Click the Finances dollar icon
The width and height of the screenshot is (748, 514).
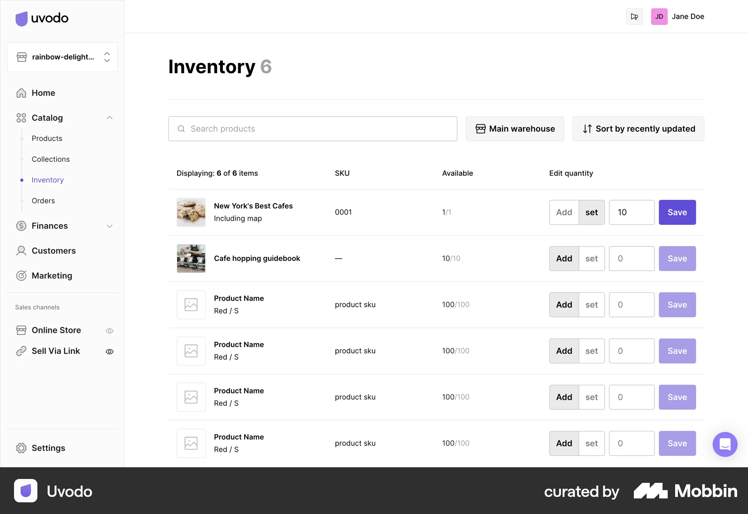tap(21, 226)
